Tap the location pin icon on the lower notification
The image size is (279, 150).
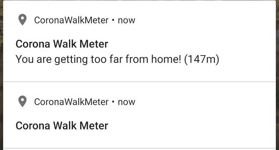pos(22,101)
